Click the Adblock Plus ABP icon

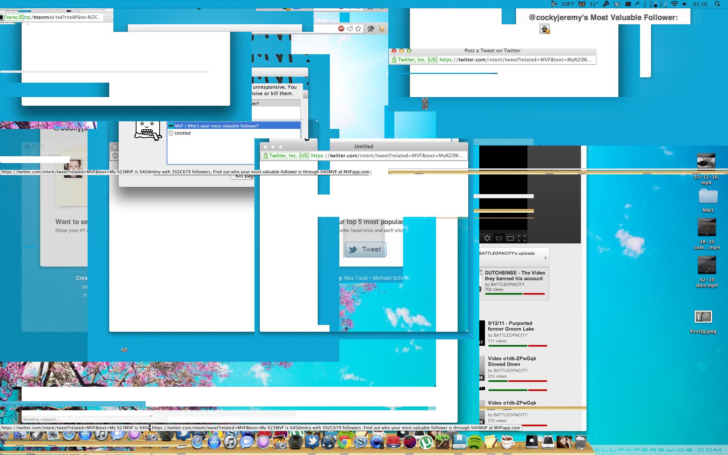click(341, 29)
